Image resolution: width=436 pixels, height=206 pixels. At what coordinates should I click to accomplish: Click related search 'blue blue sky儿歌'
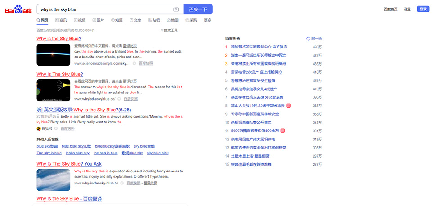pos(76,146)
